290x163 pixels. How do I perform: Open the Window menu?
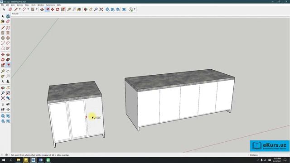tap(41, 5)
